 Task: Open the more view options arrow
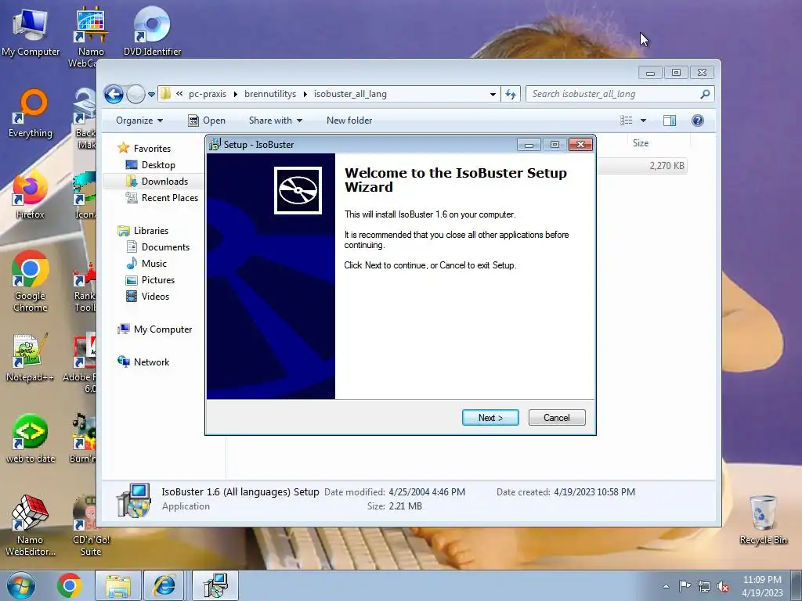[644, 121]
